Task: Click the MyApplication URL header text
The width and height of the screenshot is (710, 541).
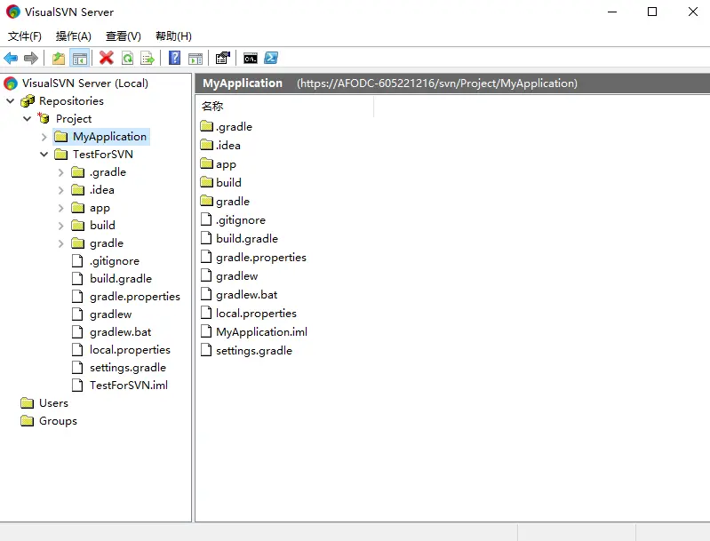Action: [437, 84]
